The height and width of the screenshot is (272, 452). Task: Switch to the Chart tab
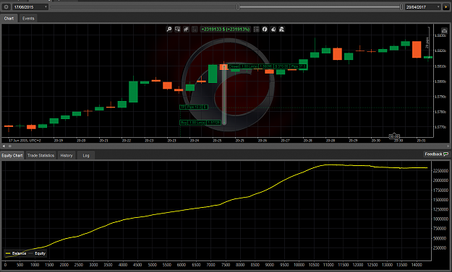click(x=9, y=19)
